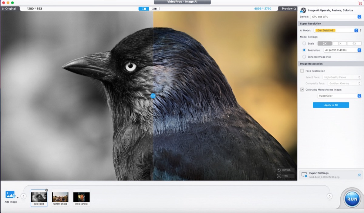Screen dimensions: 364x213
Task: Select the Scale radio button
Action: pyautogui.click(x=304, y=44)
